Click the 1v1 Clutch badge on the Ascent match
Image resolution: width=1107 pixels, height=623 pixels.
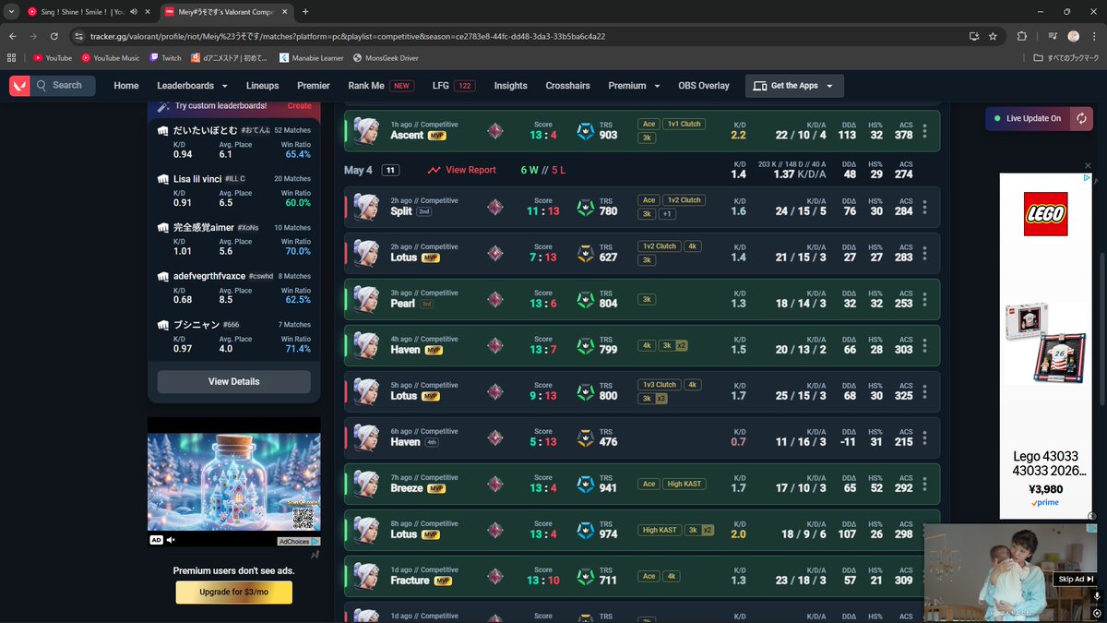coord(684,123)
